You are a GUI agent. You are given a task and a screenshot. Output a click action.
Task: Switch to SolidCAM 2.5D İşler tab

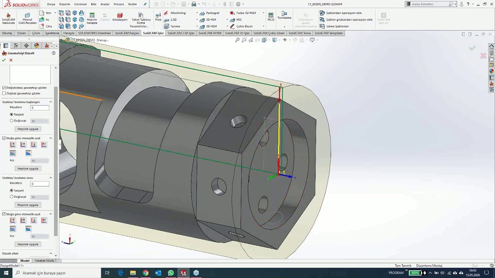pyautogui.click(x=181, y=33)
